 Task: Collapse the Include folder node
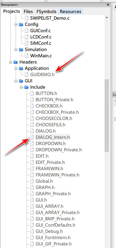click(21, 87)
